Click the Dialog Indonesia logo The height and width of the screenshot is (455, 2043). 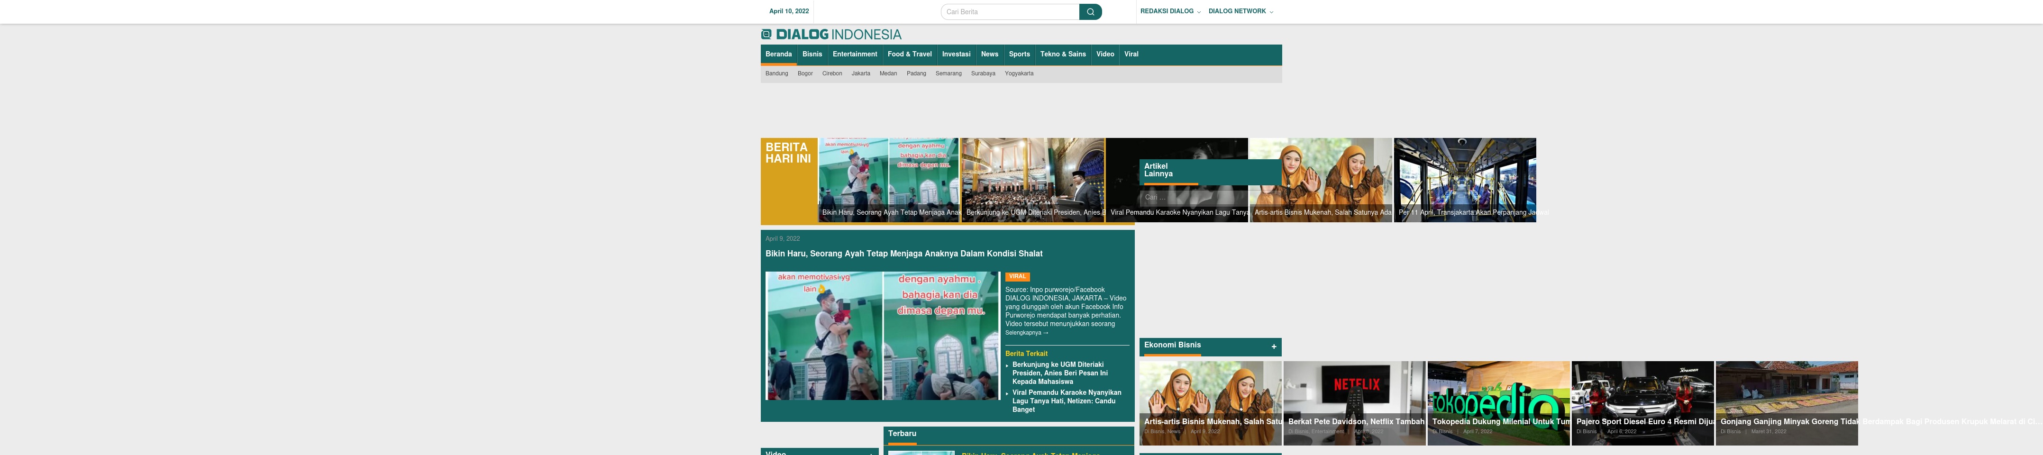pos(831,34)
